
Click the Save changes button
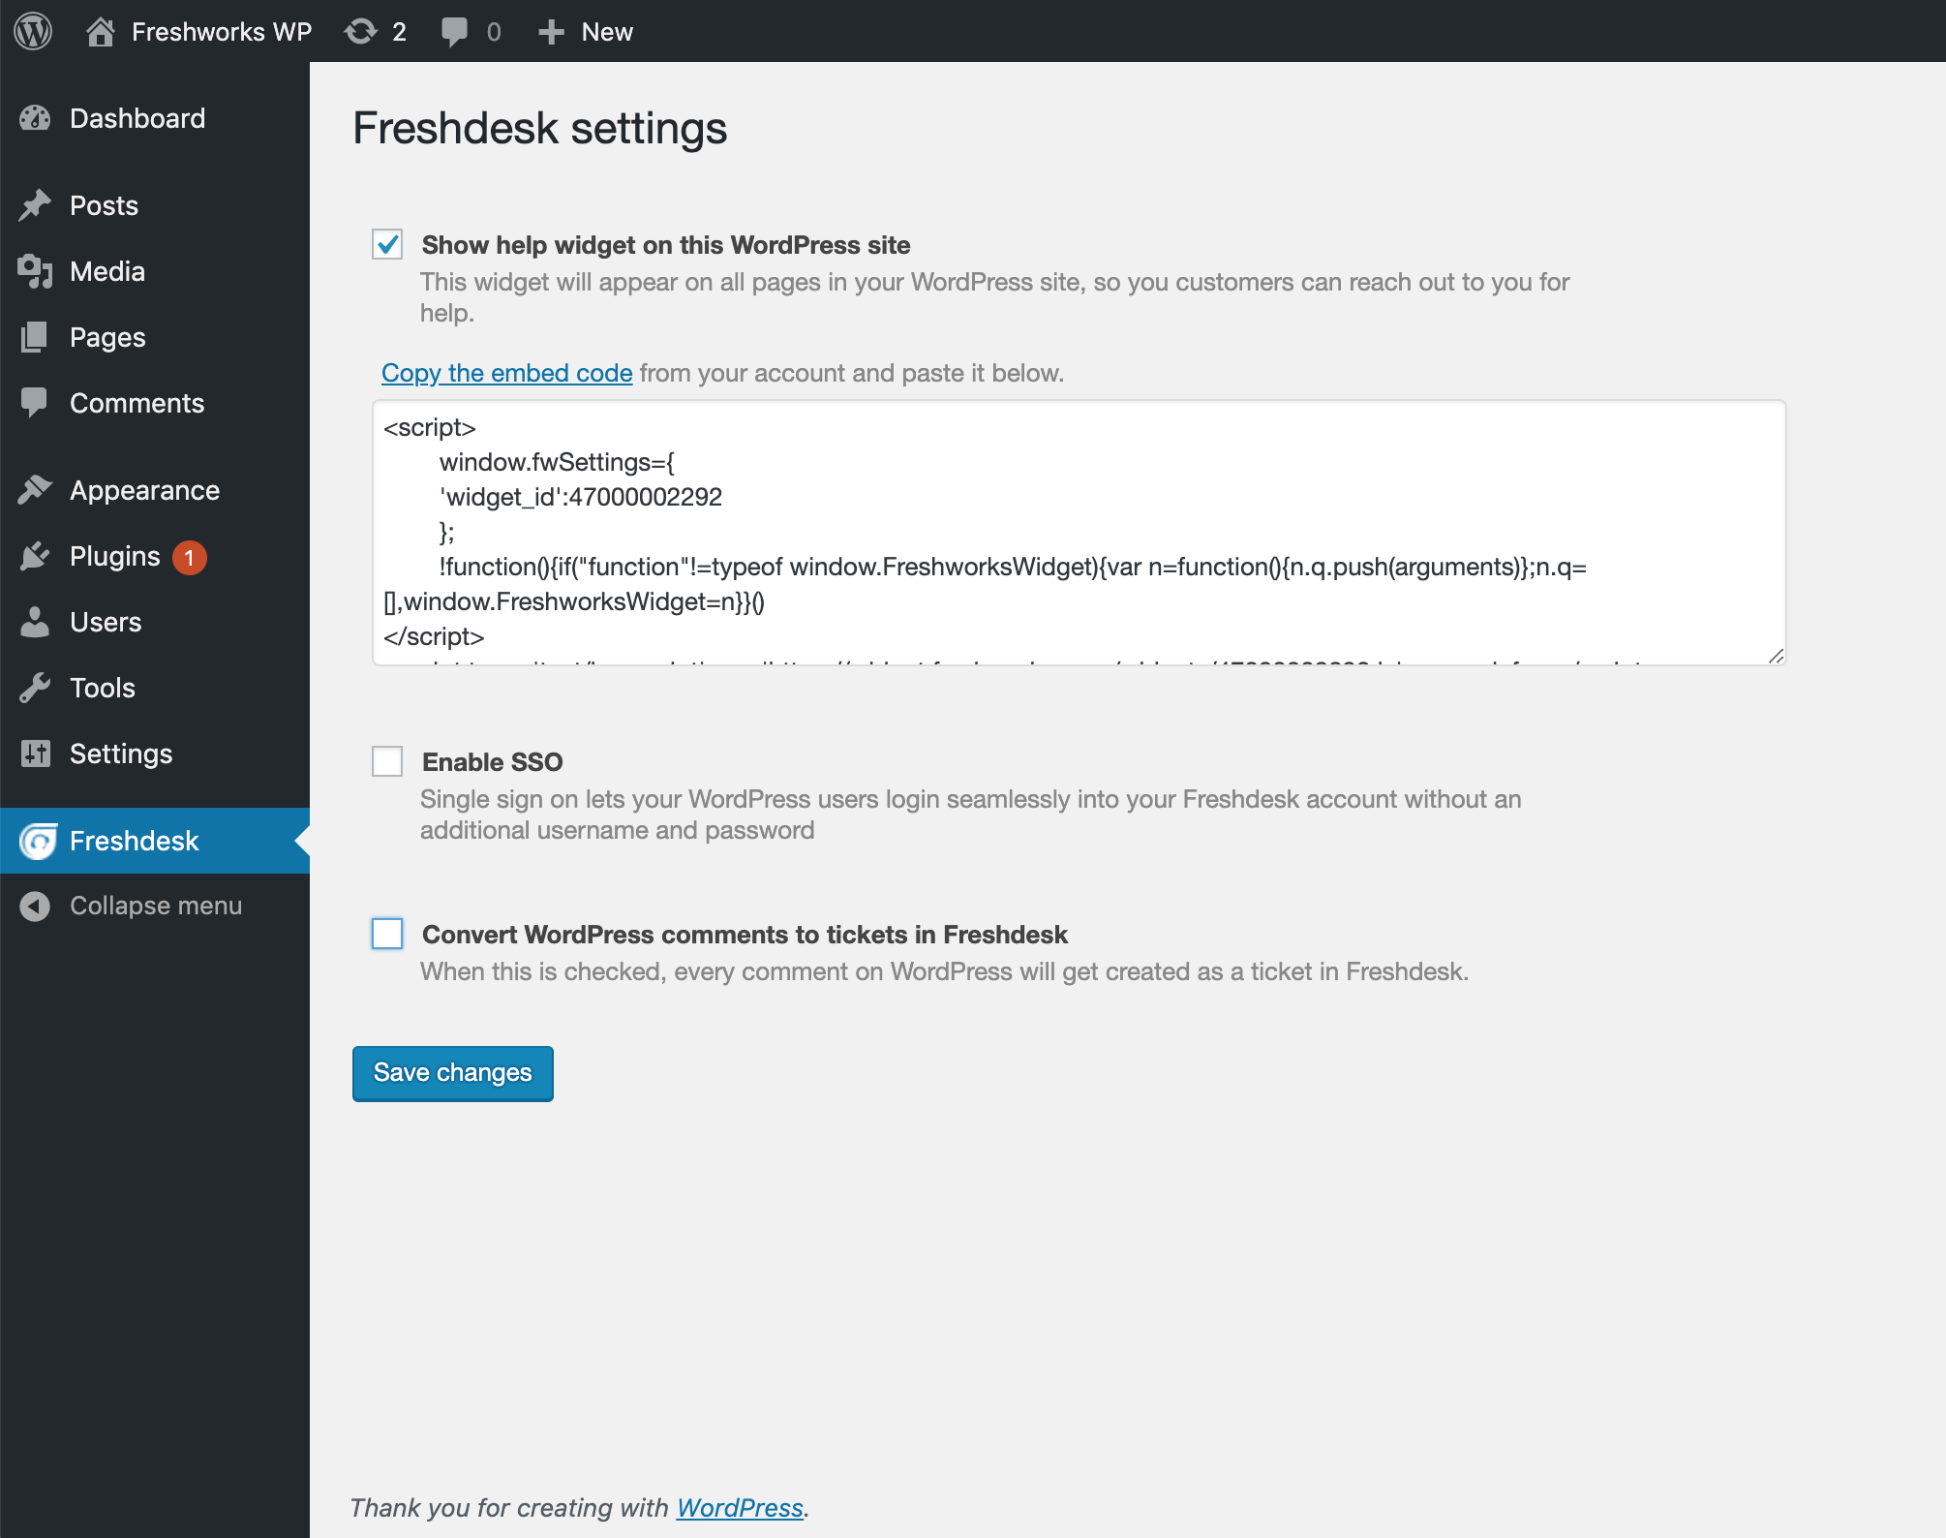click(452, 1073)
